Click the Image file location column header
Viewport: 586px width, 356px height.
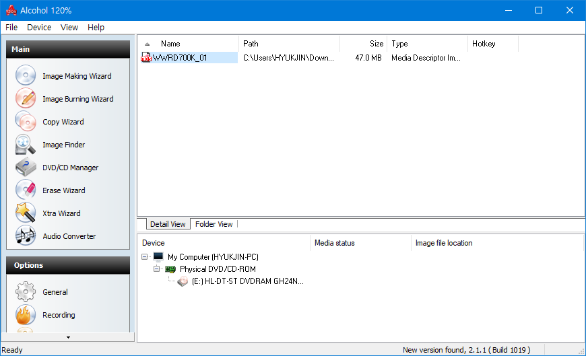(497, 243)
